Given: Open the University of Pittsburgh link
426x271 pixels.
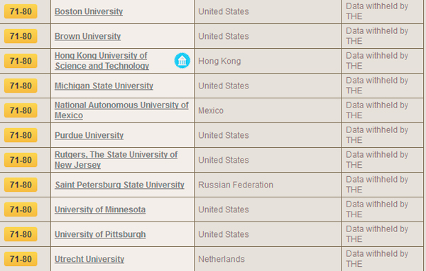Looking at the screenshot, I should pos(100,234).
